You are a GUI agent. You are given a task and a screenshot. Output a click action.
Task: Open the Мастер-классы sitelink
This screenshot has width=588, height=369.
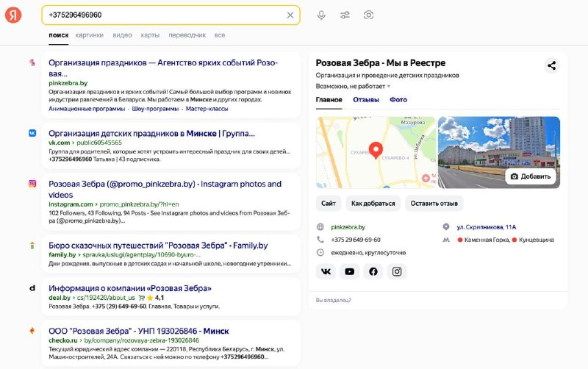[x=207, y=109]
